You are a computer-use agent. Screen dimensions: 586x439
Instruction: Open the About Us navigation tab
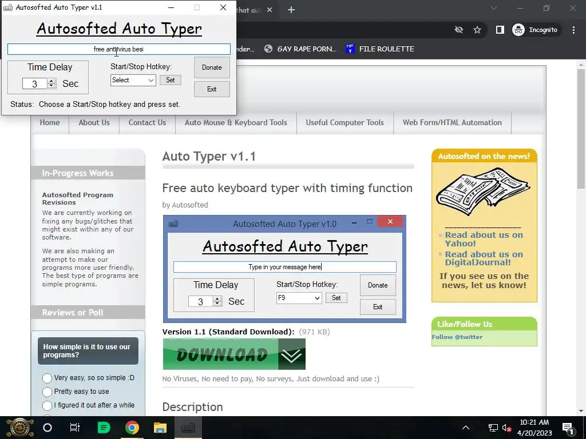click(x=94, y=122)
